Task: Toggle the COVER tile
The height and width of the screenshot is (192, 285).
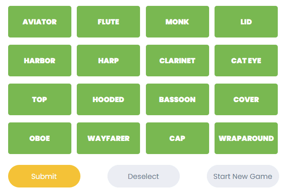Action: pos(246,99)
